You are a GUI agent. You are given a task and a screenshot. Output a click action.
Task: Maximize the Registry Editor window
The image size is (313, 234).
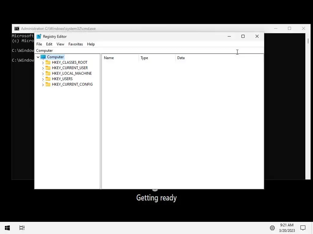(243, 36)
